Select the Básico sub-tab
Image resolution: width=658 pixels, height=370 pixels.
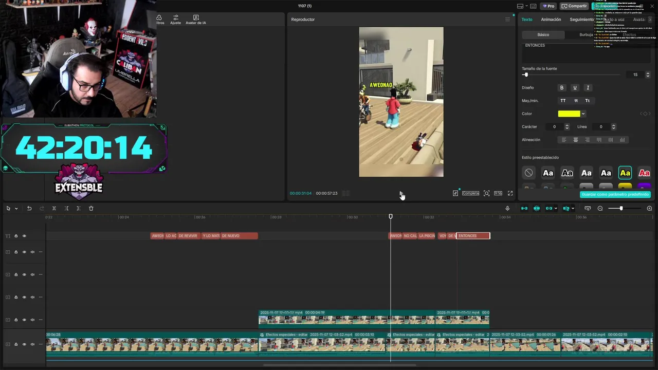[x=543, y=34]
